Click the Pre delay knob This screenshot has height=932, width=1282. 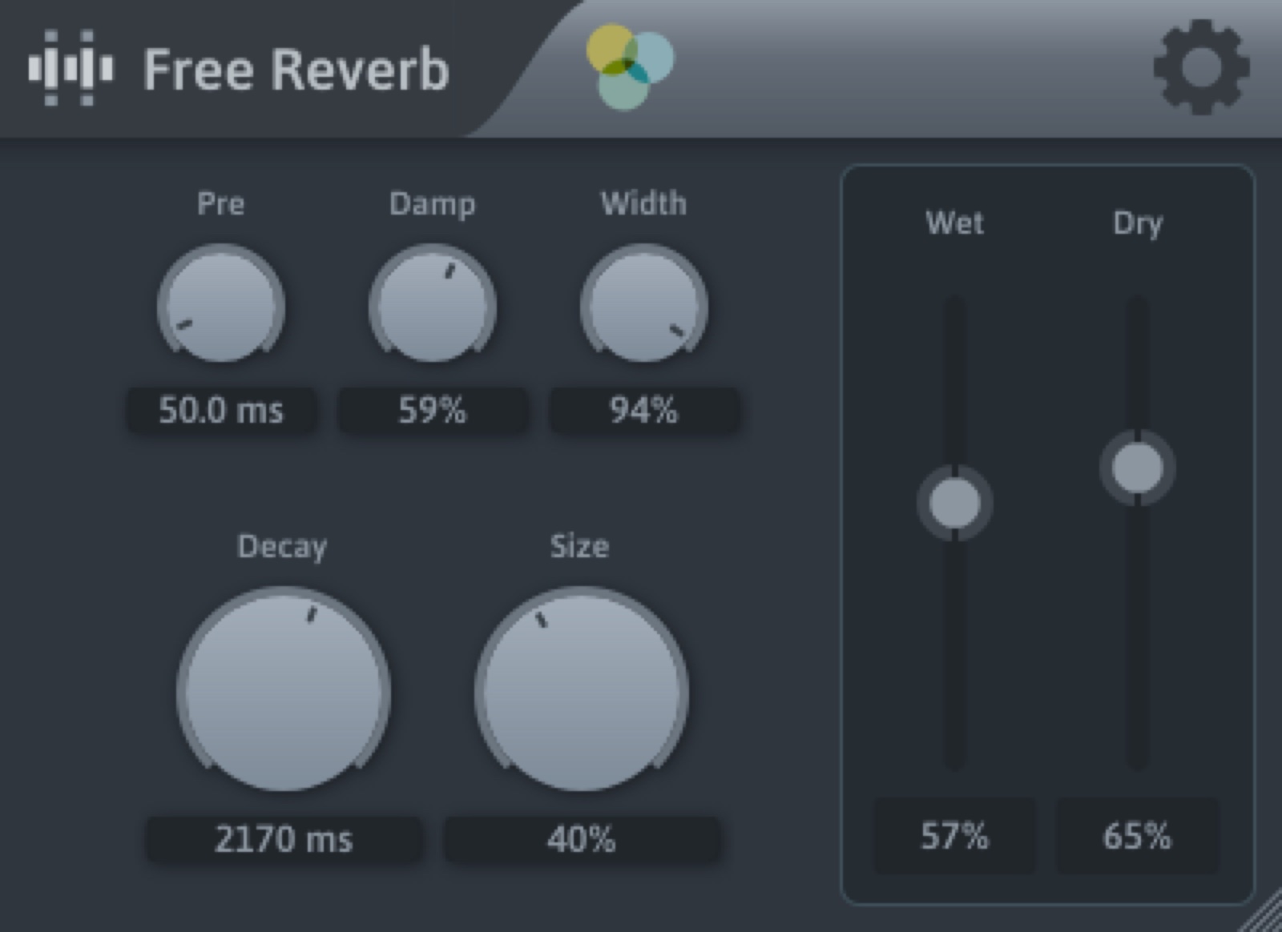[x=221, y=304]
